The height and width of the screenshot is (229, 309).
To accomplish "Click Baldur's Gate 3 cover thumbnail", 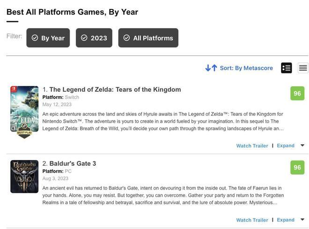I will coord(24,177).
